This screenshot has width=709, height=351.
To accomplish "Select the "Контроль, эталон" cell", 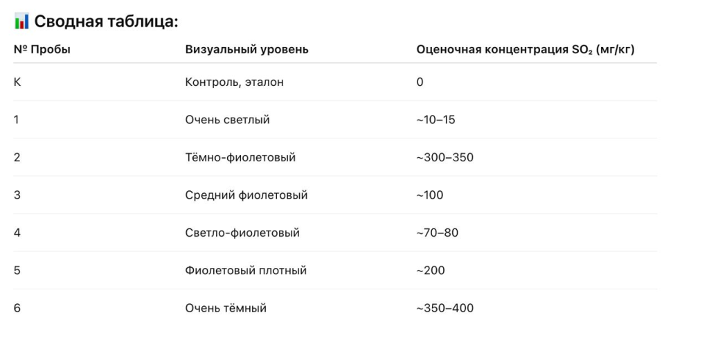I will pyautogui.click(x=234, y=82).
